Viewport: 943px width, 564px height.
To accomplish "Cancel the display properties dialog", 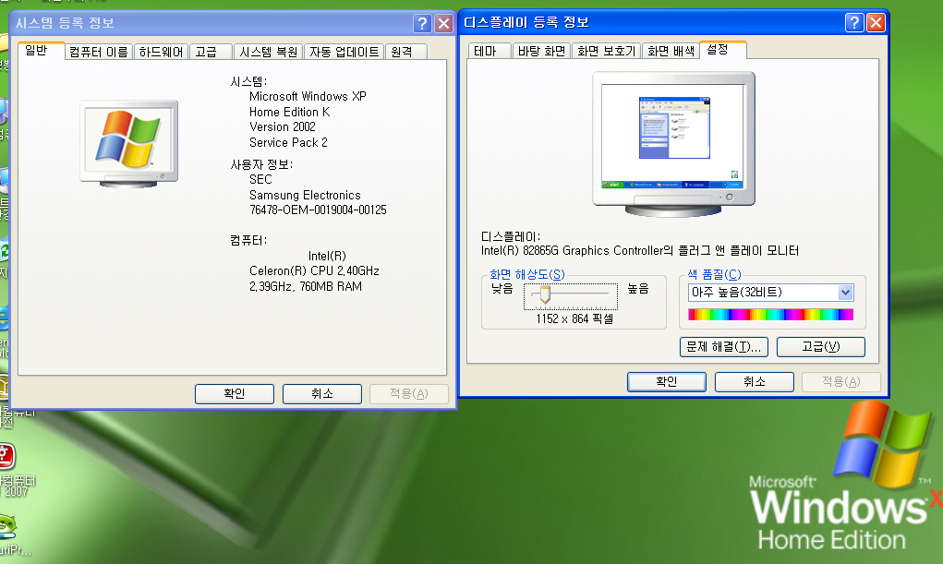I will tap(754, 382).
